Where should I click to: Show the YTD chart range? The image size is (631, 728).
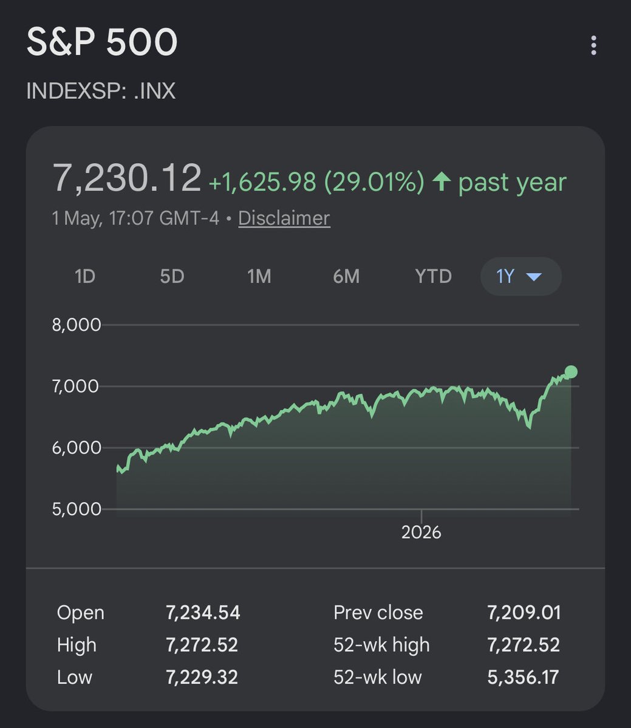pos(433,277)
